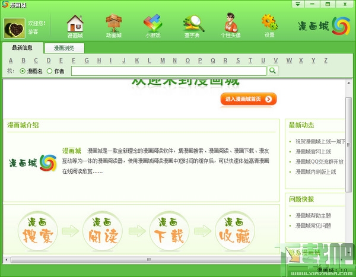Filter comics by letter Z

(x=326, y=61)
